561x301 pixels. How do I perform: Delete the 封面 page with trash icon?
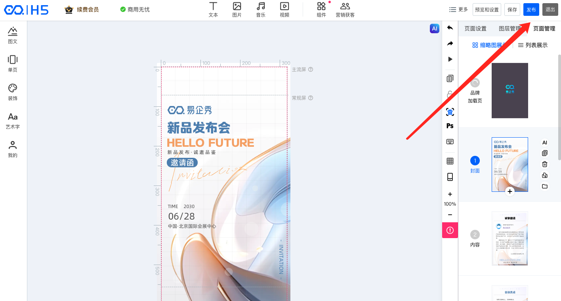pyautogui.click(x=545, y=164)
